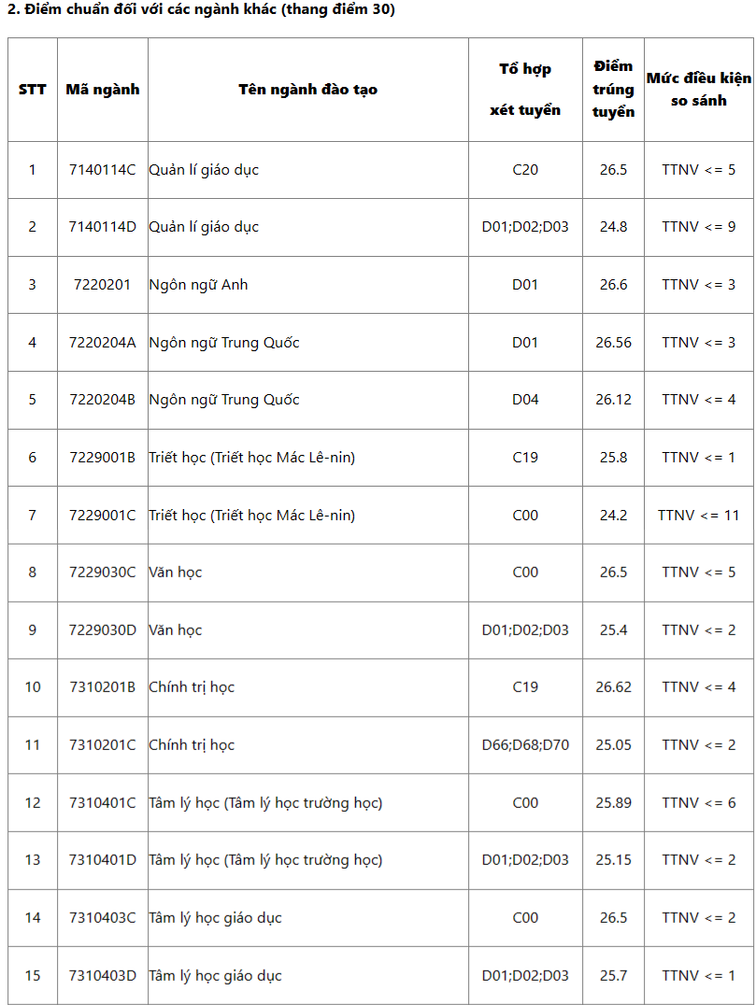Click the 26.62 admission score
Image resolution: width=756 pixels, height=1005 pixels.
click(613, 687)
